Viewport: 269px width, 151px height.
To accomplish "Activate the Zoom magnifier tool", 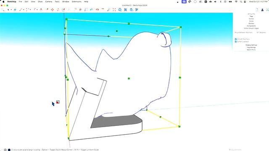I will point(108,10).
